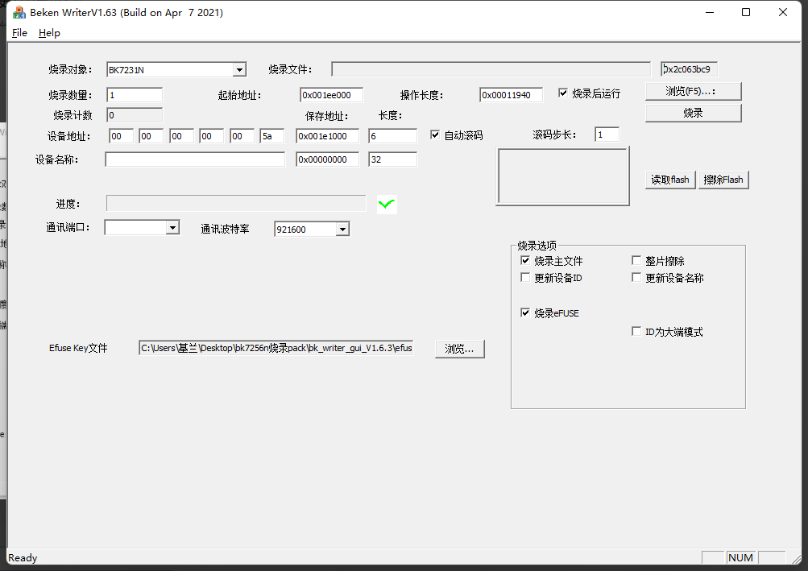Click the 5a device address byte field
Viewport: 808px width, 571px height.
272,136
